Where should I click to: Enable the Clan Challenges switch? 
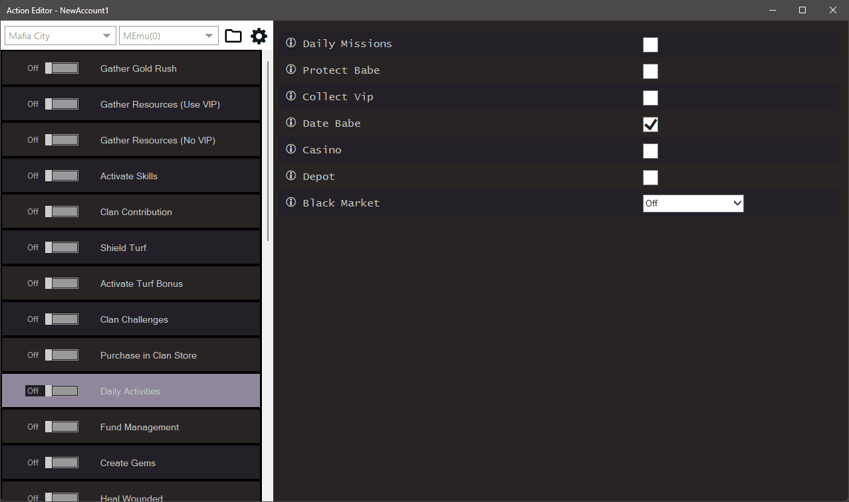tap(62, 319)
